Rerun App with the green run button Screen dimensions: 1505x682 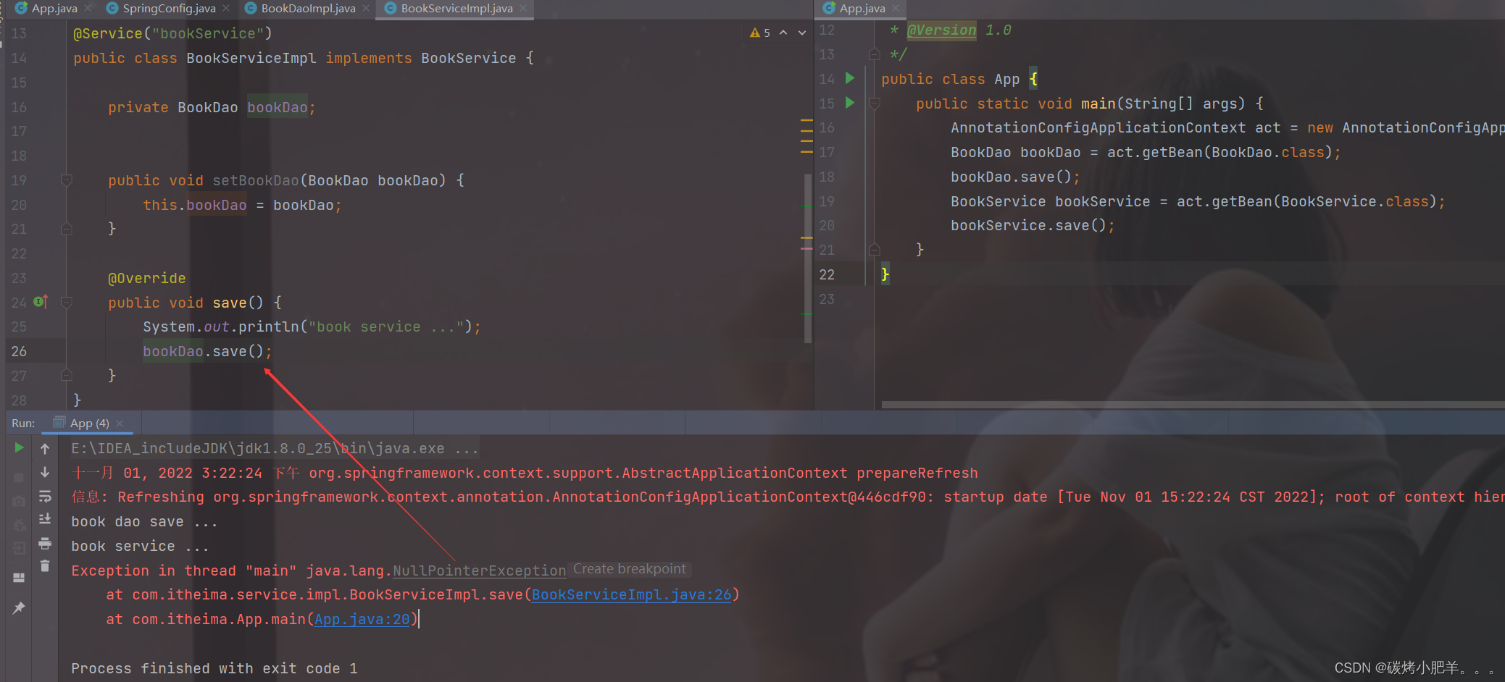[x=19, y=448]
